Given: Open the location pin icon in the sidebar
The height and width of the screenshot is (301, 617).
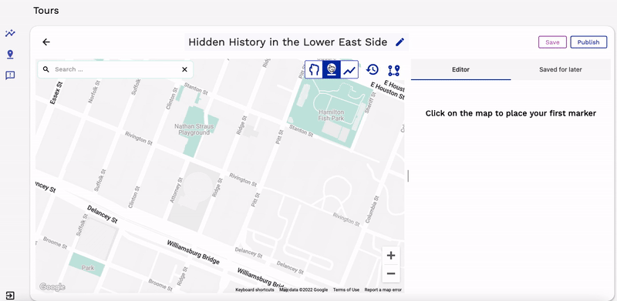Looking at the screenshot, I should pos(10,54).
